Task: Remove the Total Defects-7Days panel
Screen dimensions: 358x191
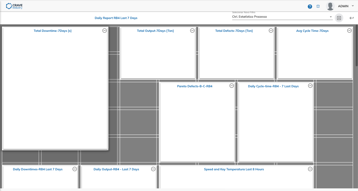Action: tap(271, 31)
